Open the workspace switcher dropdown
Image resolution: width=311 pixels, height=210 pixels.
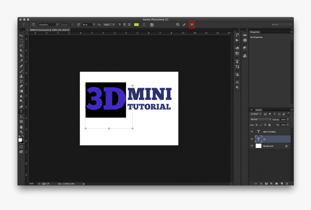(282, 25)
